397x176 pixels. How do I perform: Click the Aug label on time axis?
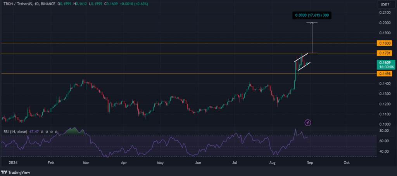click(273, 162)
